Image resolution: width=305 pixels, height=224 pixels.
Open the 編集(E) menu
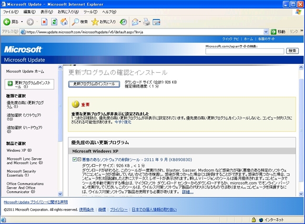coord(30,12)
